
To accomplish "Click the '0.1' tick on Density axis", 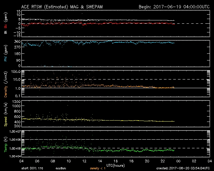I will coord(18,96).
